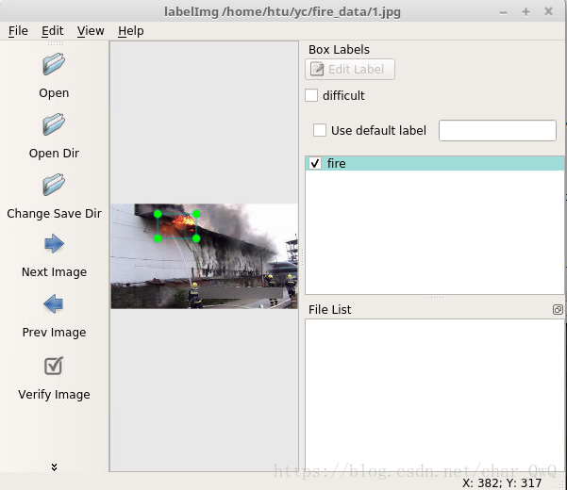The width and height of the screenshot is (567, 490).
Task: Enable the Use default label checkbox
Action: pyautogui.click(x=320, y=130)
